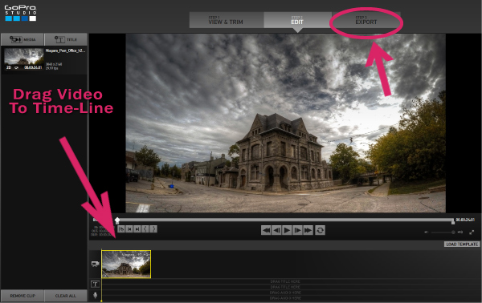Click the fast-forward button
The width and height of the screenshot is (482, 303).
click(308, 230)
